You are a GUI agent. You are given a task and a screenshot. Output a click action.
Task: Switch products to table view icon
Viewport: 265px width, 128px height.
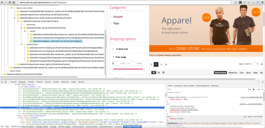(x=163, y=72)
